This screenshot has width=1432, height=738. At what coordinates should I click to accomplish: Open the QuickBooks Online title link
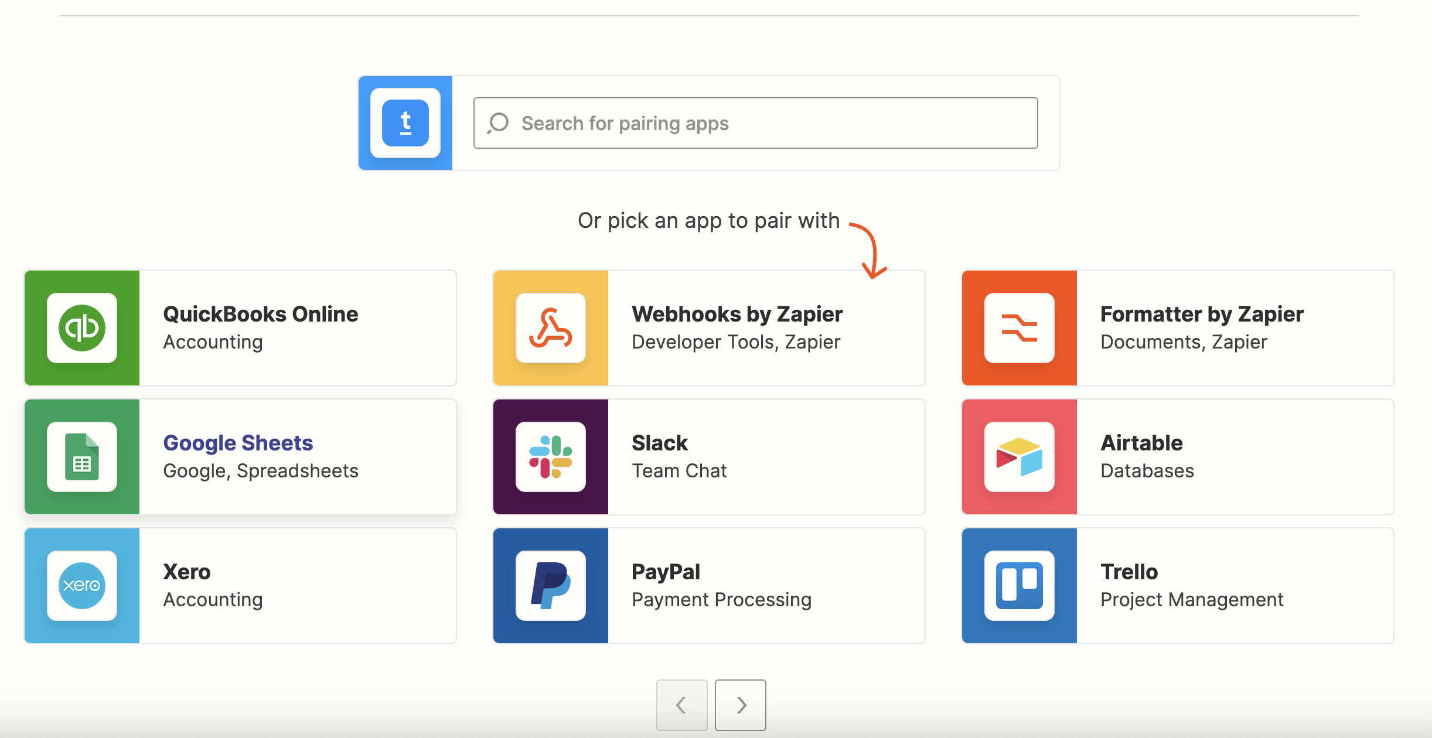click(x=261, y=314)
